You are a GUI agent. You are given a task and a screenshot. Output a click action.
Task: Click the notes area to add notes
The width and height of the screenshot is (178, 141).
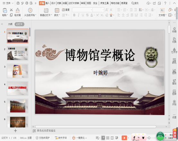46,130
